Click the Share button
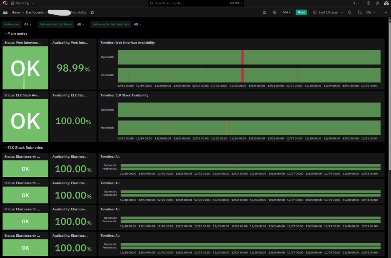391x258 pixels. (x=301, y=13)
